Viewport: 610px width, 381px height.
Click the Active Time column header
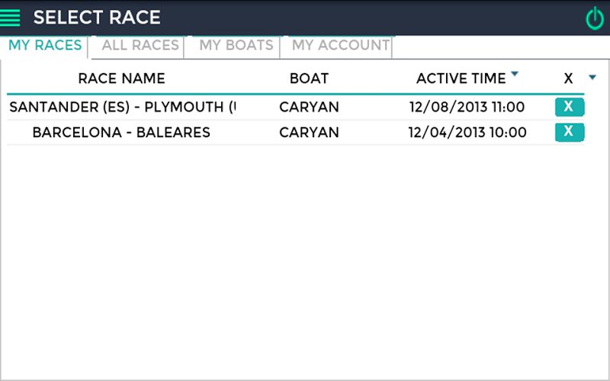pyautogui.click(x=461, y=78)
